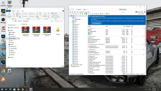Click the Refresh icon in Explorer address bar

click(x=53, y=21)
